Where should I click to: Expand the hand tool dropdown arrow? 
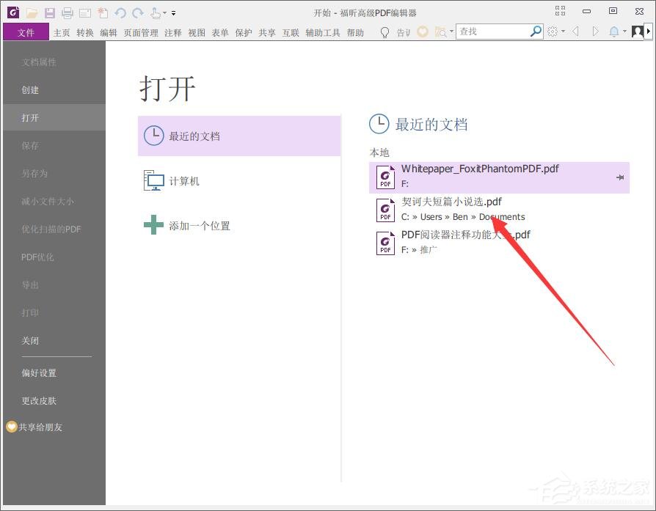(x=164, y=12)
